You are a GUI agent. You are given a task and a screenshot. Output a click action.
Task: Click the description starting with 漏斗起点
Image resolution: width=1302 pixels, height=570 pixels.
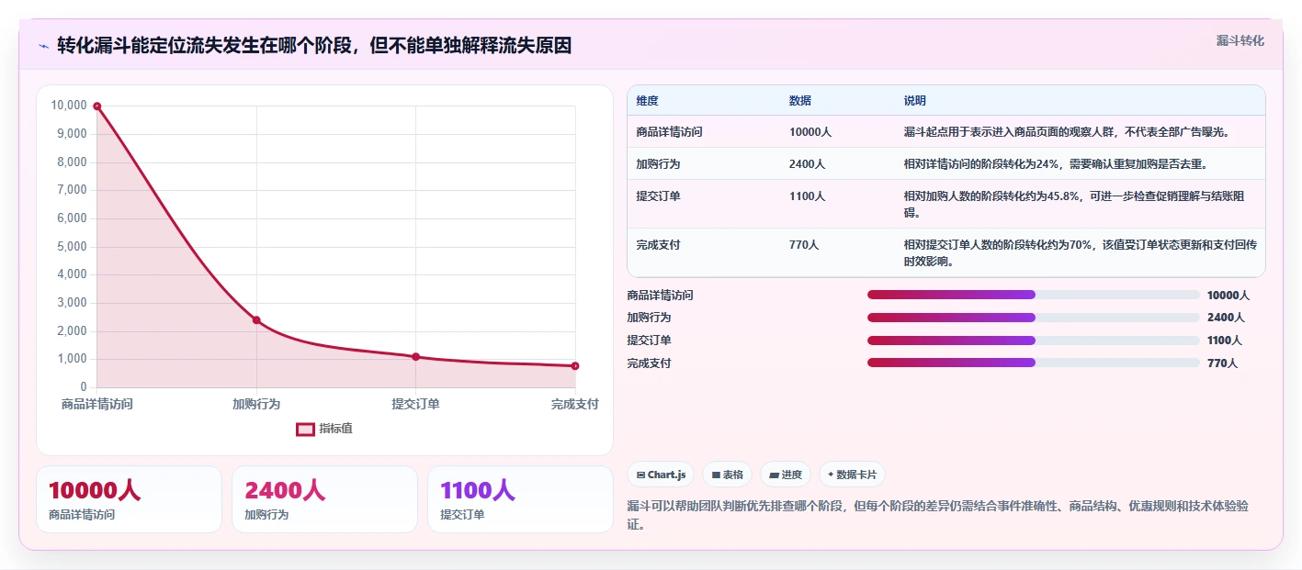tap(1067, 132)
